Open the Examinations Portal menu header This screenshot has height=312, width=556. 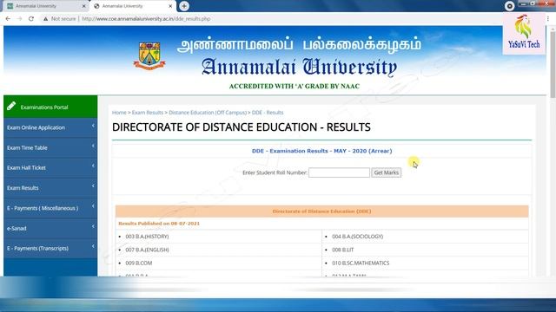pos(50,107)
